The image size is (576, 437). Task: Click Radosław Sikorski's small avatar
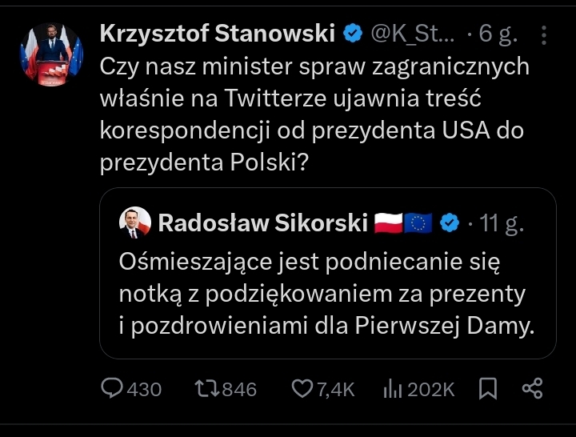(x=131, y=223)
